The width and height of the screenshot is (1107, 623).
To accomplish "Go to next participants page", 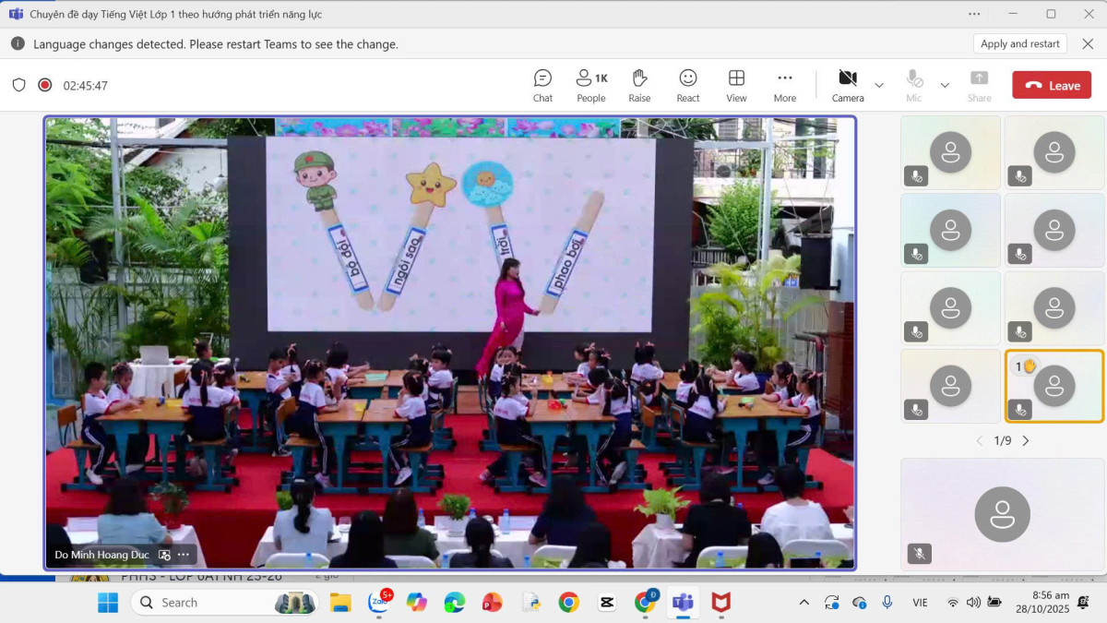I will point(1026,441).
